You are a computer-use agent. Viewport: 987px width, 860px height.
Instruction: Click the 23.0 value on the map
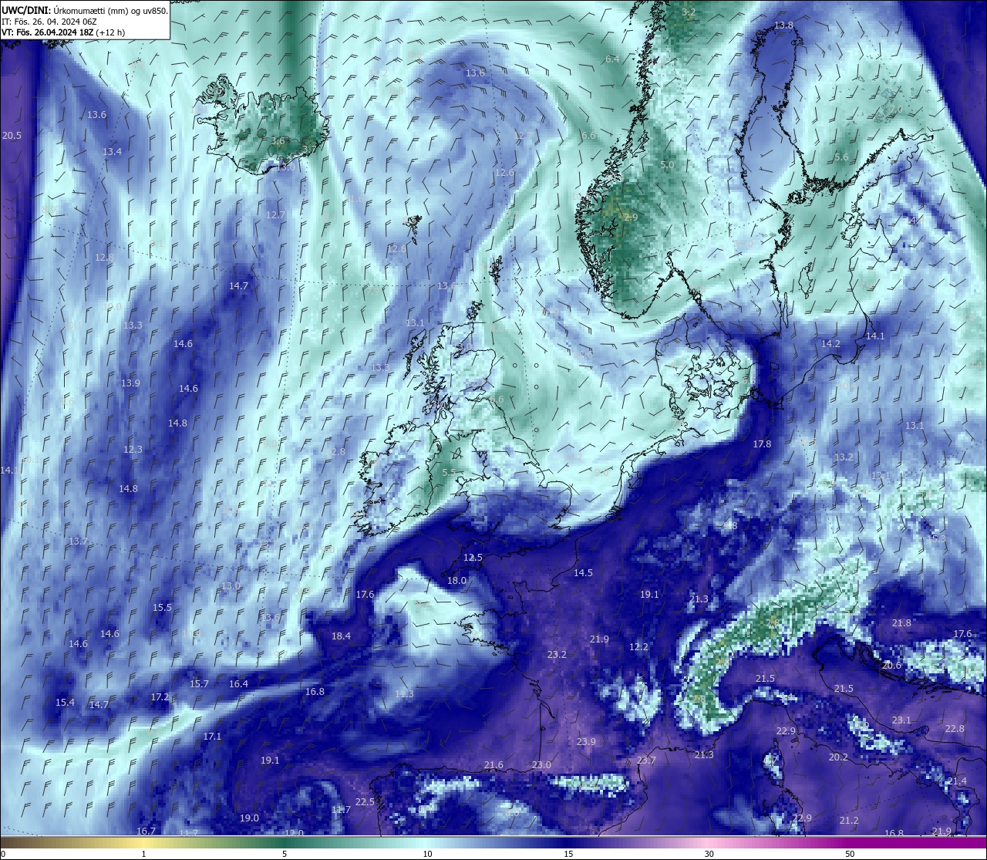click(541, 765)
